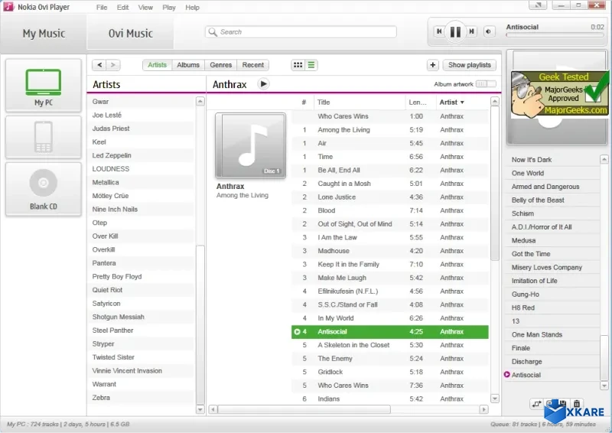Click the Nokia Ovi Player app icon

click(8, 7)
